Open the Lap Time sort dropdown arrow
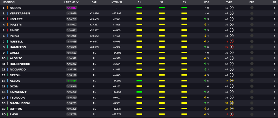This screenshot has width=278, height=118. point(77,2)
